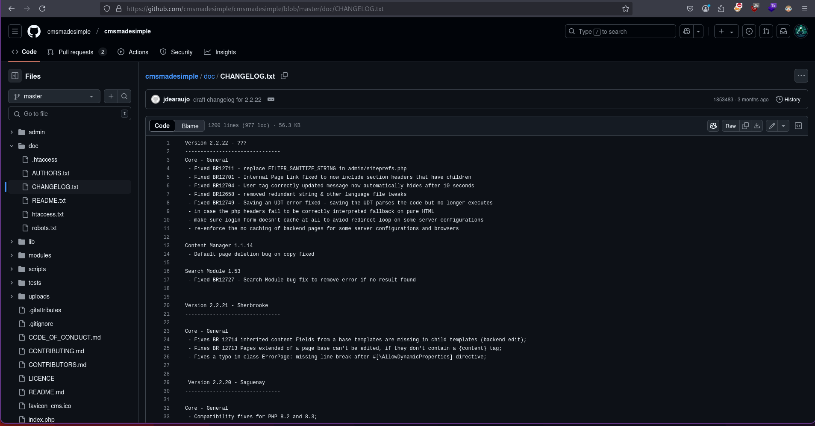This screenshot has height=426, width=815.
Task: Open the symbols panel icon
Action: coord(798,126)
